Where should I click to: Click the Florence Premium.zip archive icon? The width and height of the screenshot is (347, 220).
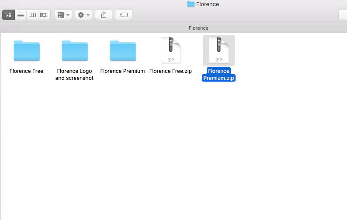(x=219, y=50)
